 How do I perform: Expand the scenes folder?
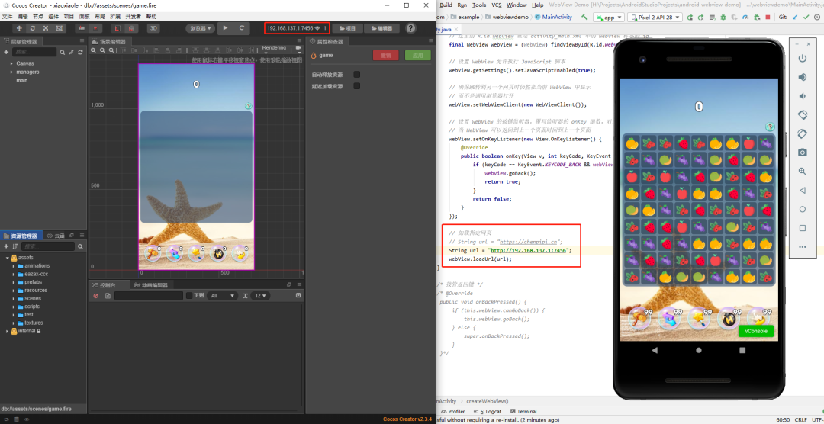14,298
